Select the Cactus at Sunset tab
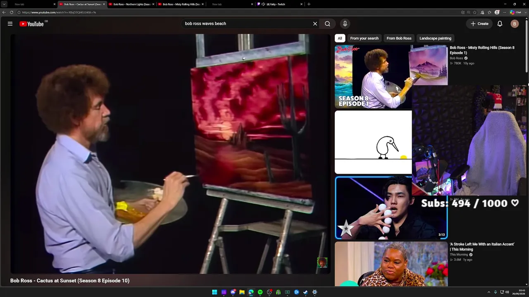This screenshot has width=529, height=297. coord(82,4)
